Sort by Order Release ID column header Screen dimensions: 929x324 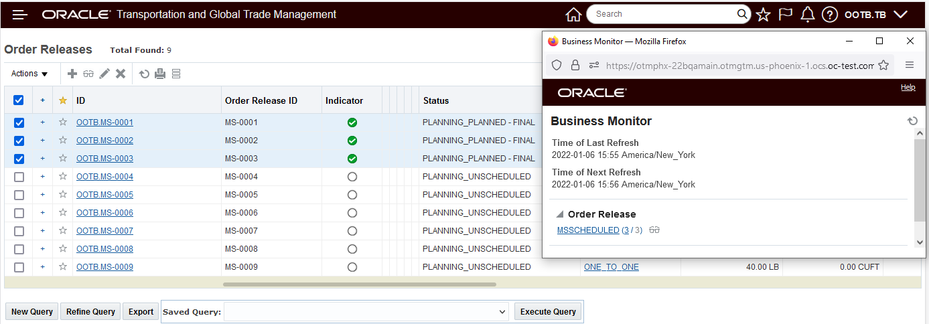(x=261, y=100)
